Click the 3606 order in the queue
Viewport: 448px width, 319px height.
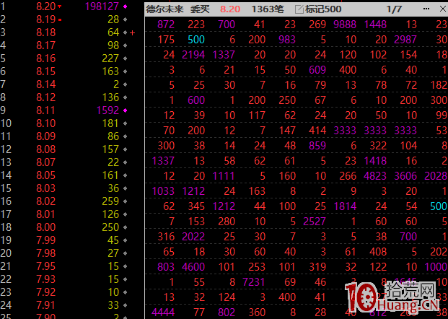click(x=405, y=176)
